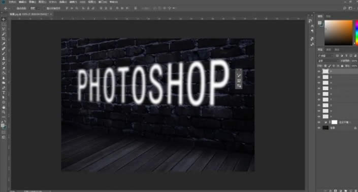Screen dimensions: 358x192
Task: Hide the topmost layer via eye icon
Action: point(319,71)
